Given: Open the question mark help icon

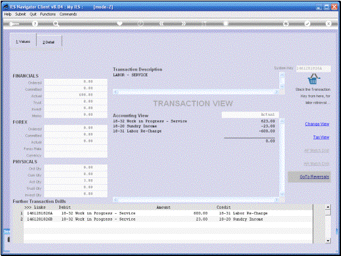Looking at the screenshot, I should (x=35, y=24).
